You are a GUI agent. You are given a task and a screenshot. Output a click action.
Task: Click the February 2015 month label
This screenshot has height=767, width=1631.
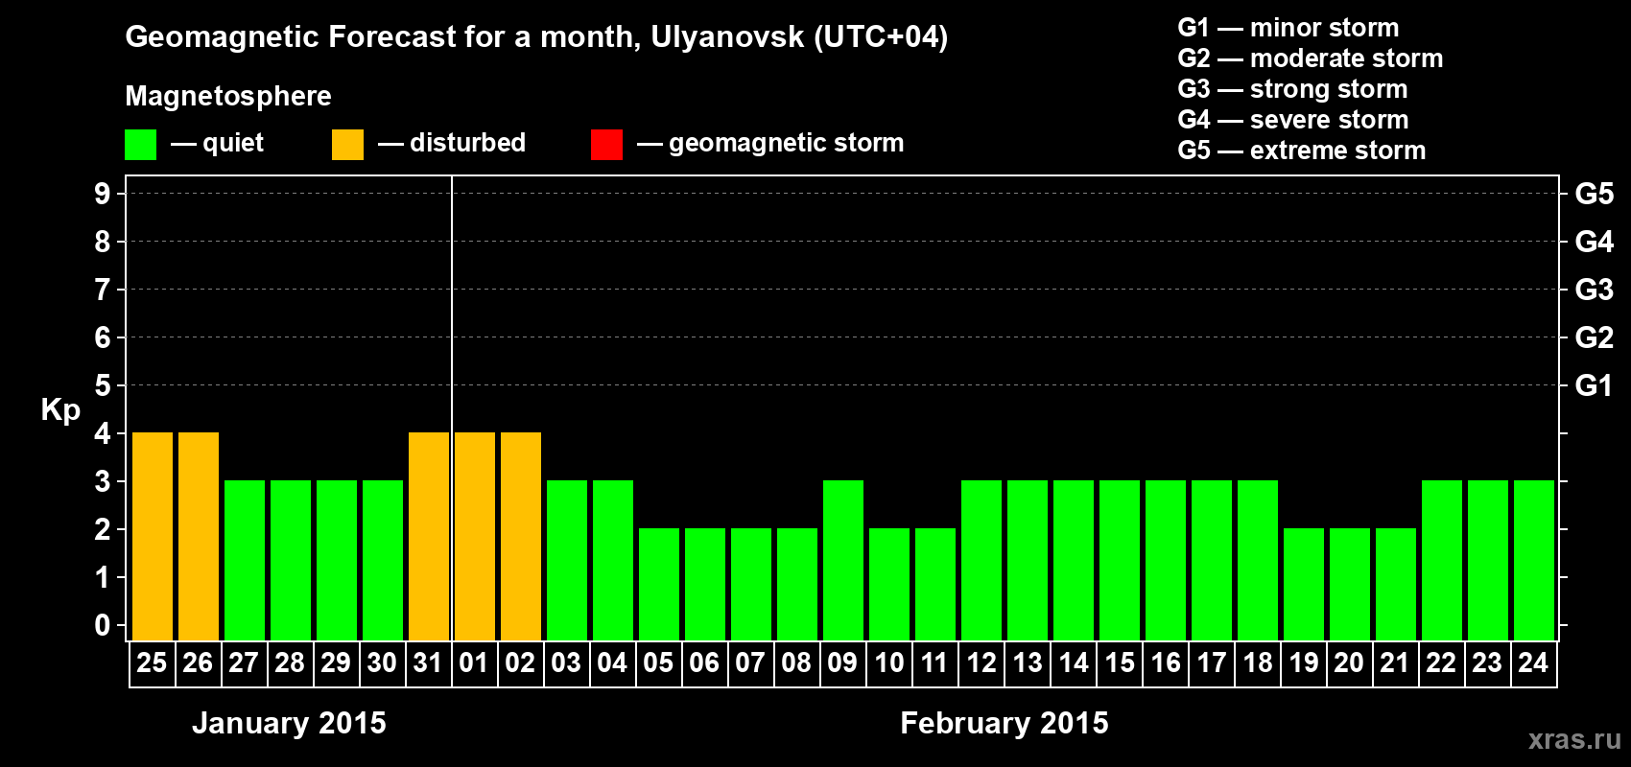[1005, 723]
